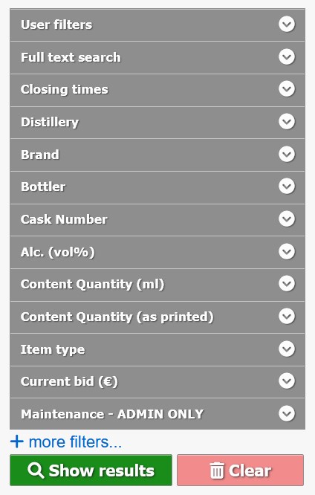Click the Show results button
This screenshot has height=495, width=315.
[x=91, y=470]
